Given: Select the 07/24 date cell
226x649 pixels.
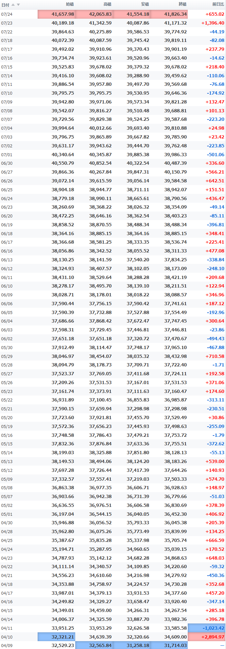Looking at the screenshot, I should [x=7, y=14].
